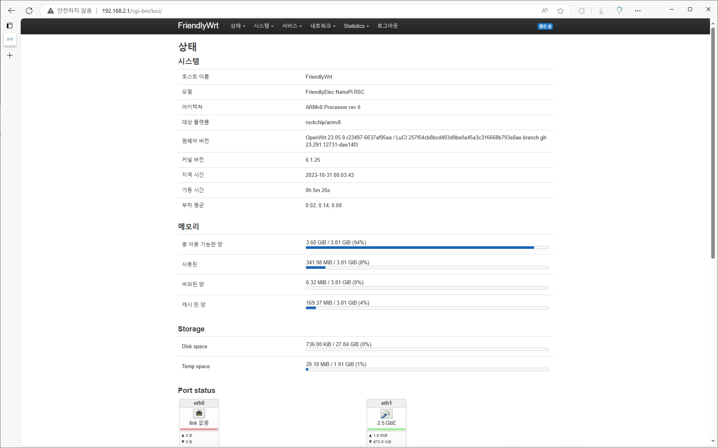Toggle the 갱신 중 auto-refresh badge
This screenshot has width=718, height=448.
coord(545,26)
